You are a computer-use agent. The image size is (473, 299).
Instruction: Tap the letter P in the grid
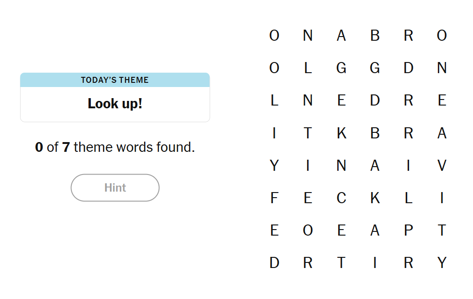pos(408,230)
